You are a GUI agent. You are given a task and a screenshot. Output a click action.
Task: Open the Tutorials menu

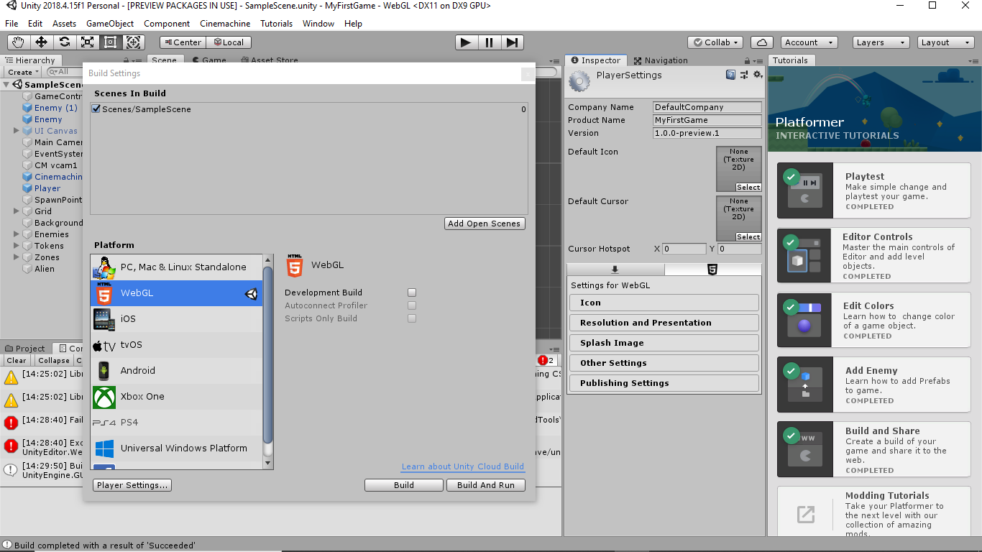click(x=276, y=24)
